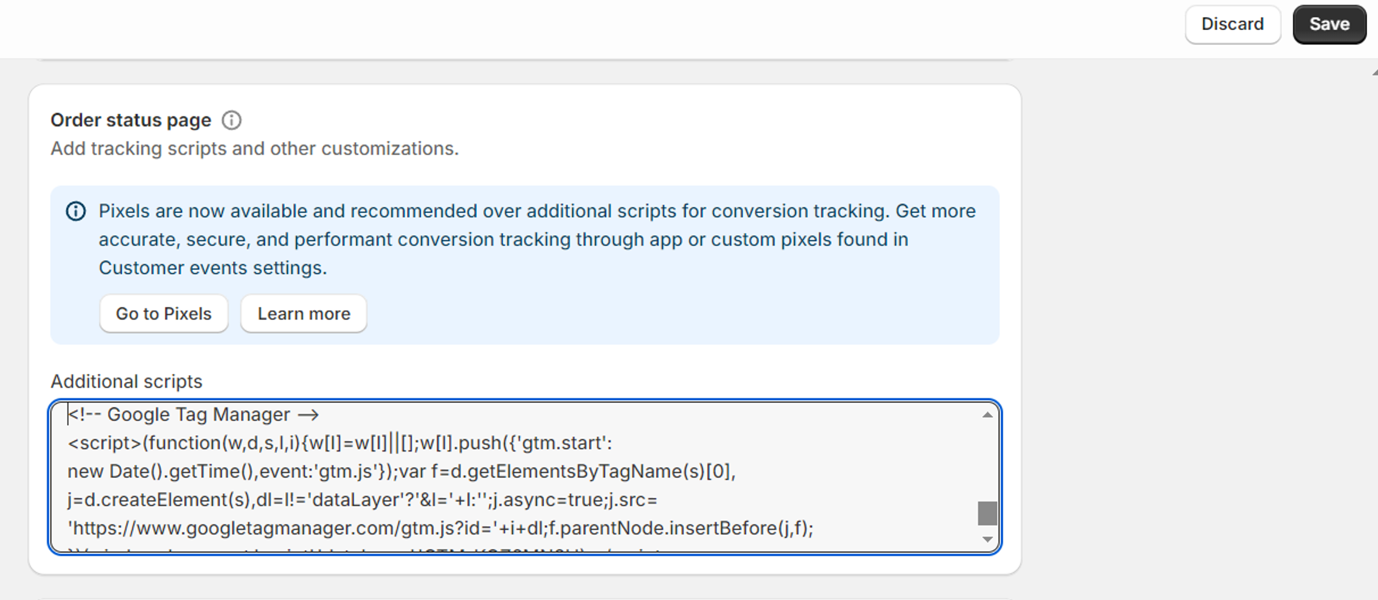Click the scroll thumb in the Additional scripts box
The image size is (1378, 600).
point(987,513)
